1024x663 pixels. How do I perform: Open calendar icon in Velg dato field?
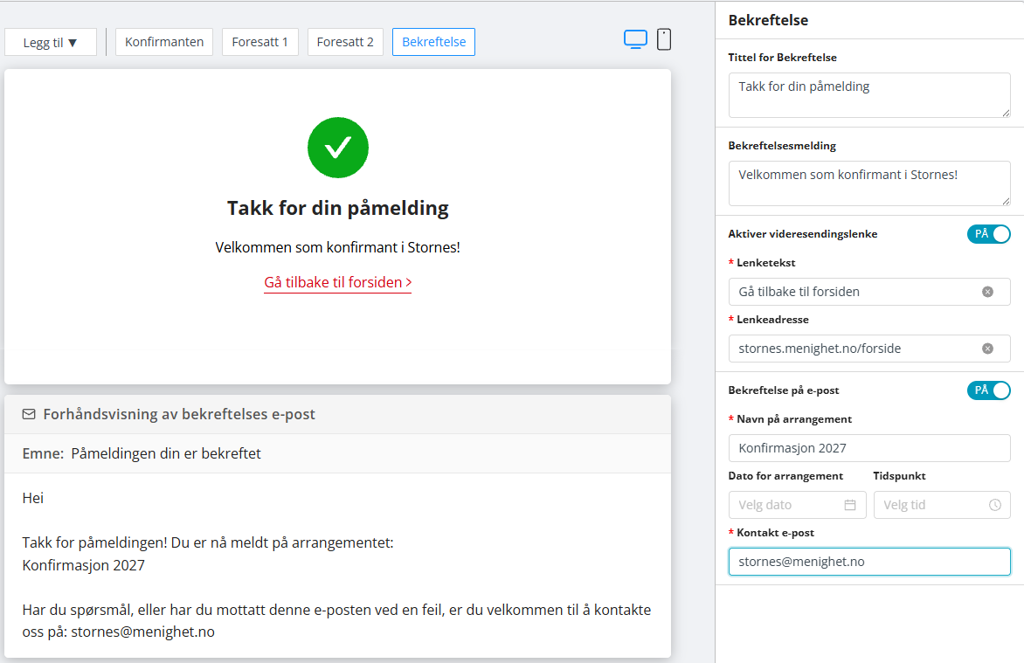[x=849, y=505]
